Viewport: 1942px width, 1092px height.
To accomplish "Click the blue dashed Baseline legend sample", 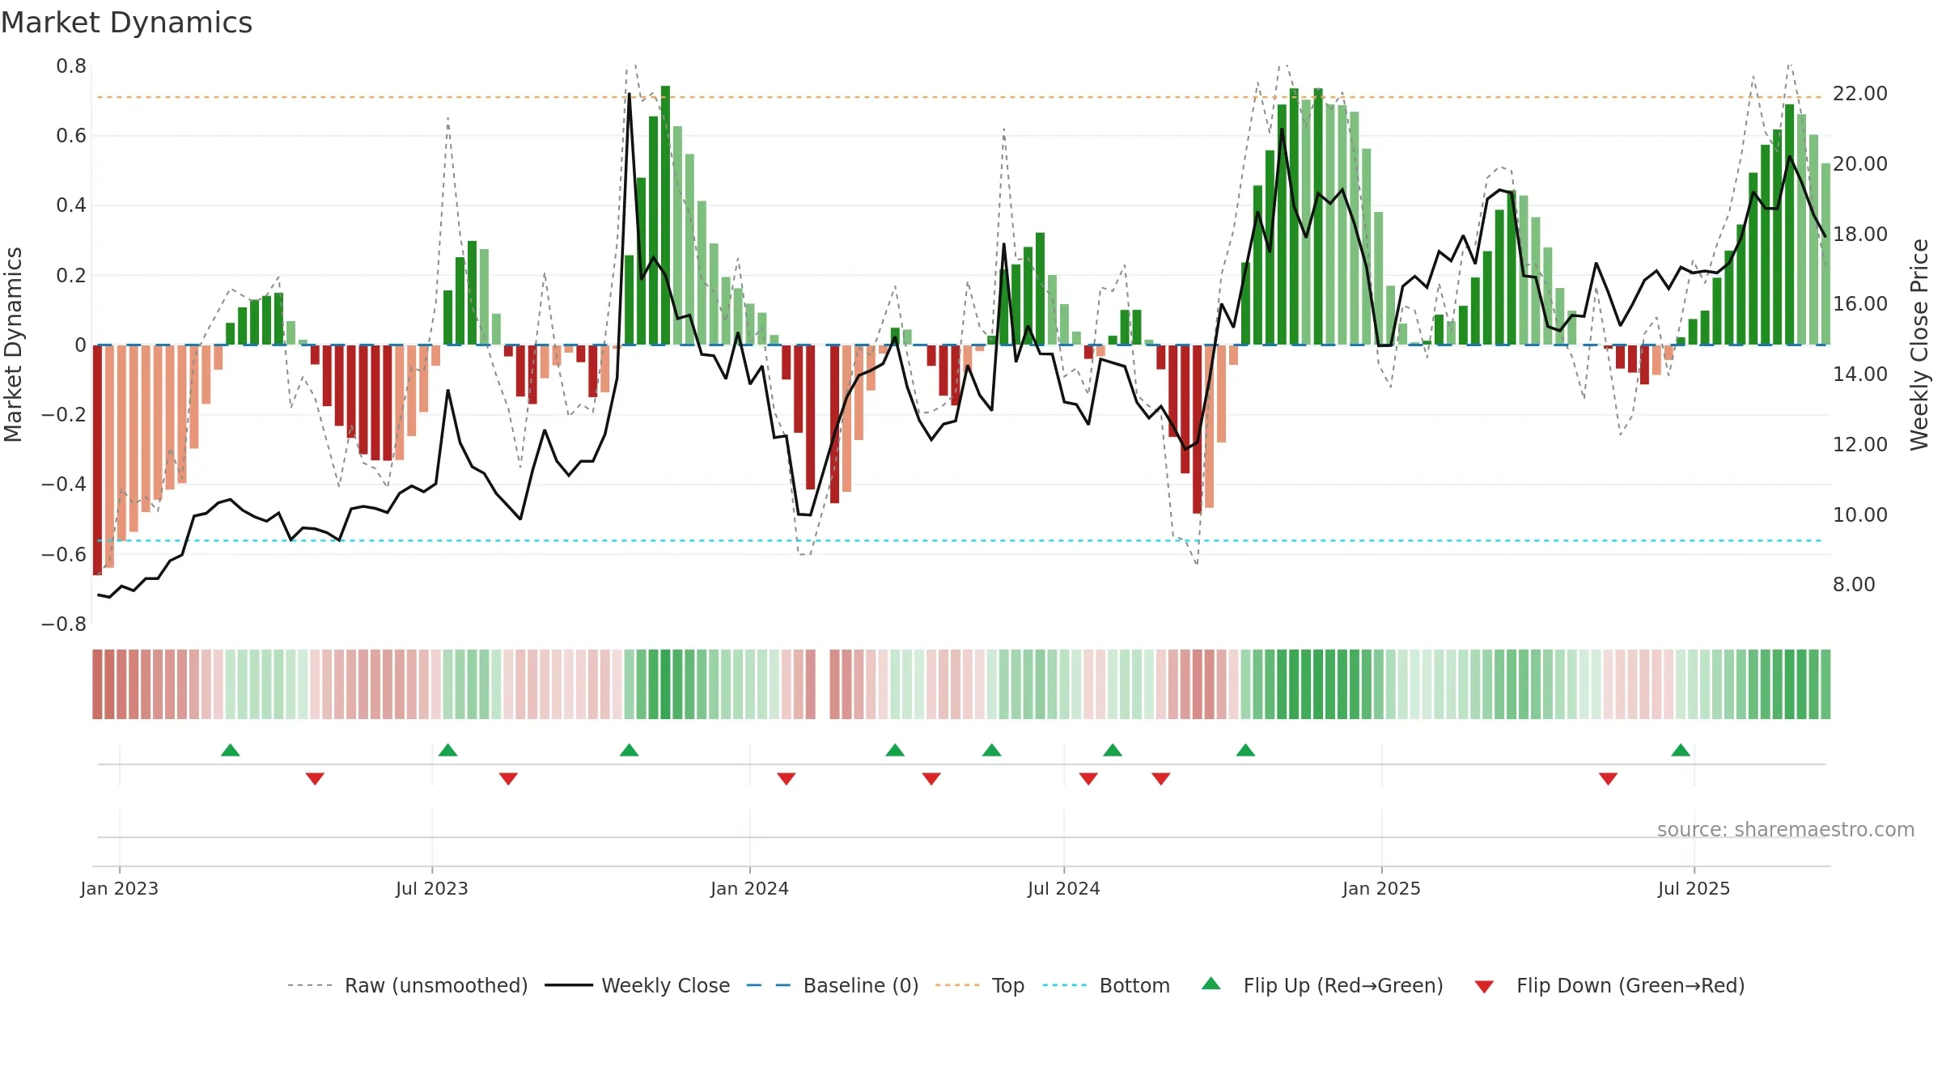I will pos(769,985).
